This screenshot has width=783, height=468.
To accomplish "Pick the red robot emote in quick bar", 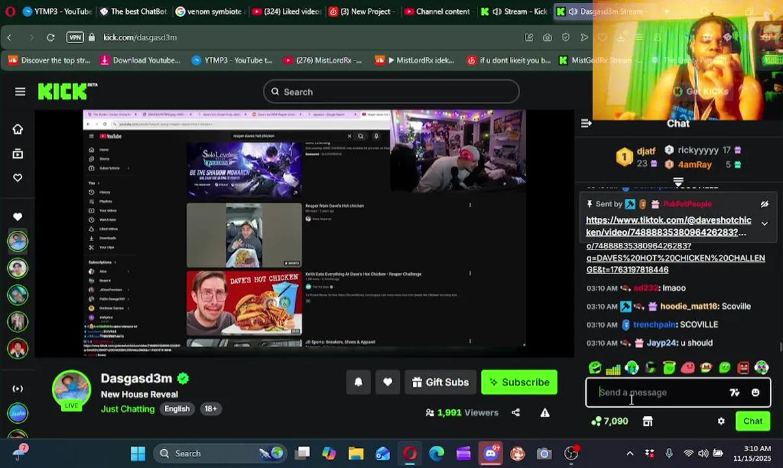I will [743, 368].
